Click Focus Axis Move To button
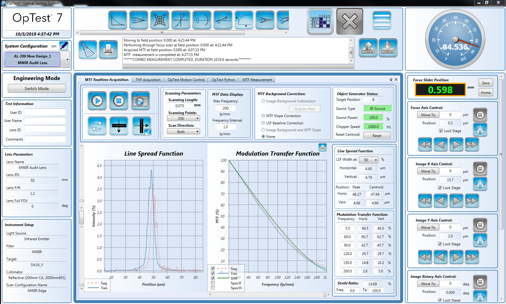Viewport: 506px width, 304px height. (x=428, y=115)
